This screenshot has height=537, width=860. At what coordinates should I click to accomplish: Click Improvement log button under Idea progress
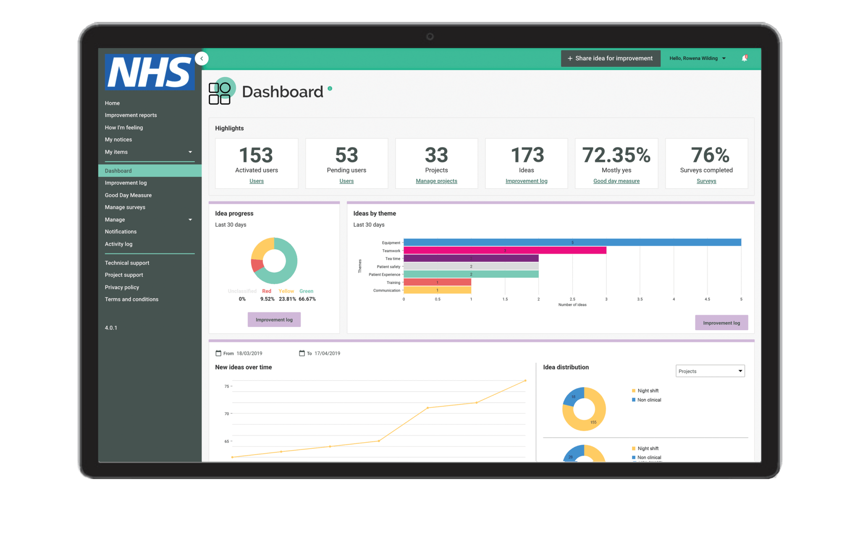(274, 320)
